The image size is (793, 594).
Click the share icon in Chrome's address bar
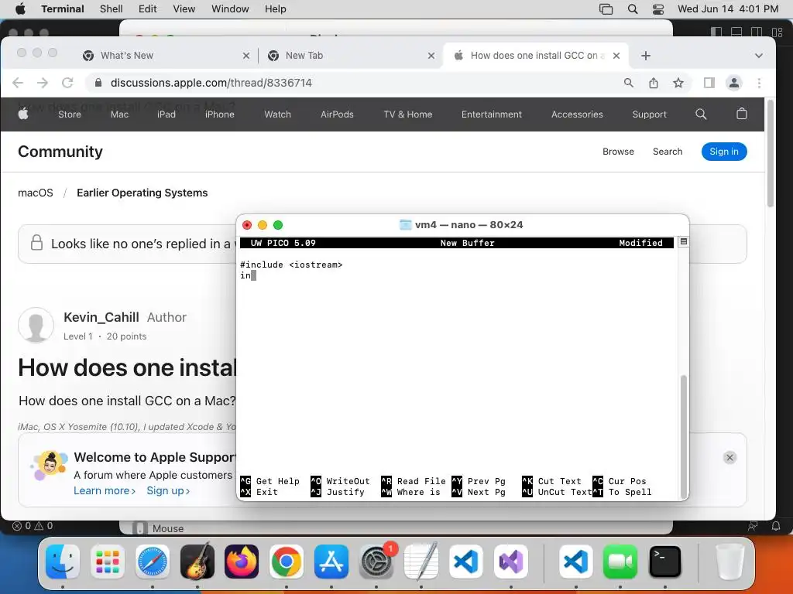click(x=654, y=83)
